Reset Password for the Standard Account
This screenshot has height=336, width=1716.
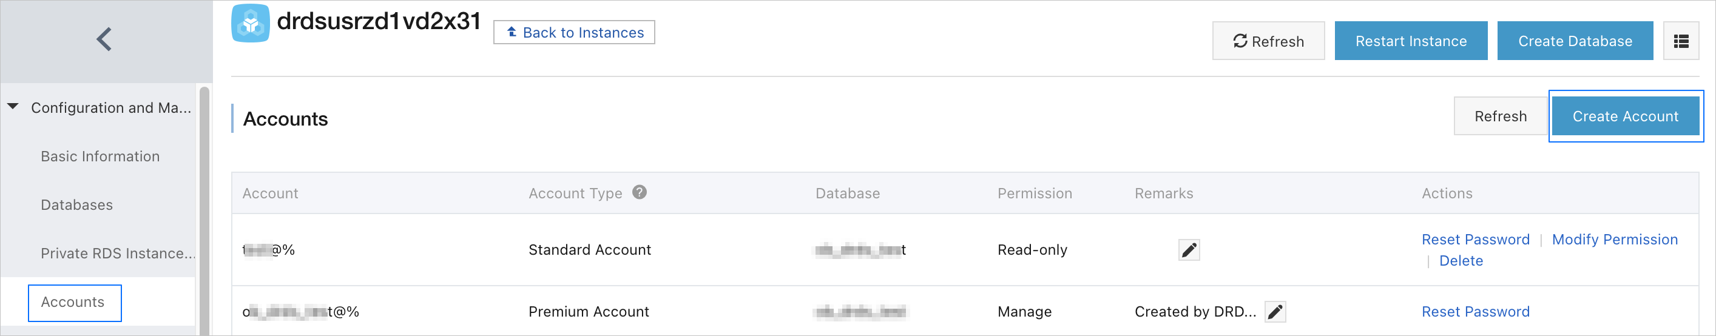1476,240
